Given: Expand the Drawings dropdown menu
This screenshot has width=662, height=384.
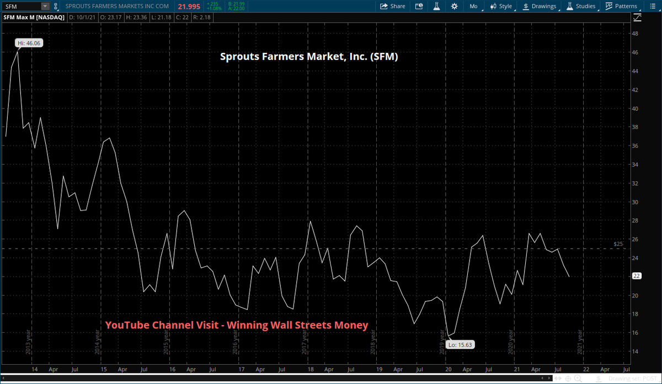Looking at the screenshot, I should [540, 6].
